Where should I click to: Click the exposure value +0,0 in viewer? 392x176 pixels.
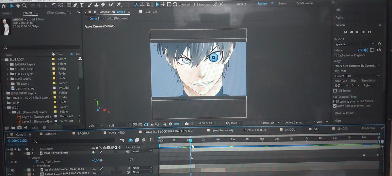176,124
